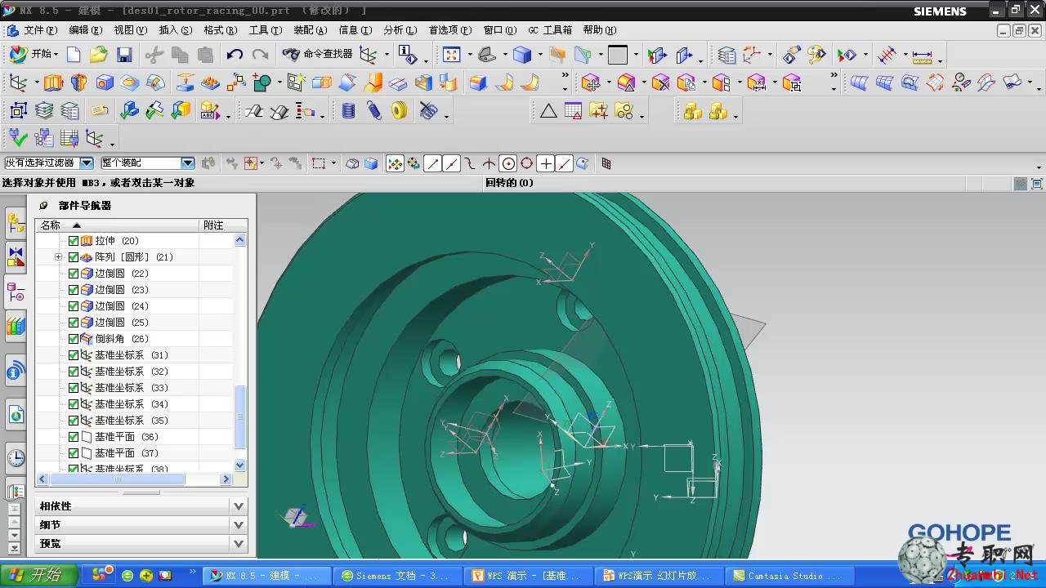Switch to Camtasia Studio taskbar window

point(791,576)
